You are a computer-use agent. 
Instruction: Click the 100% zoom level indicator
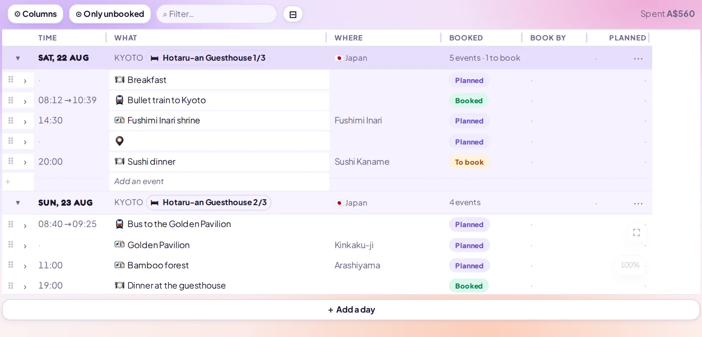tap(630, 265)
